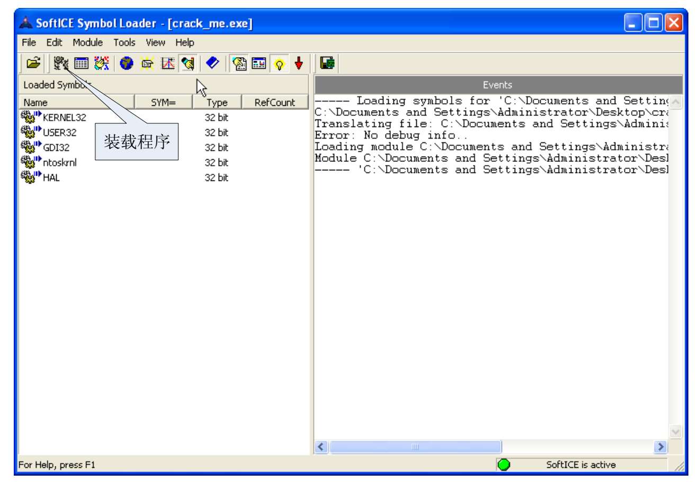699x482 pixels.
Task: Open the File menu
Action: click(x=29, y=42)
